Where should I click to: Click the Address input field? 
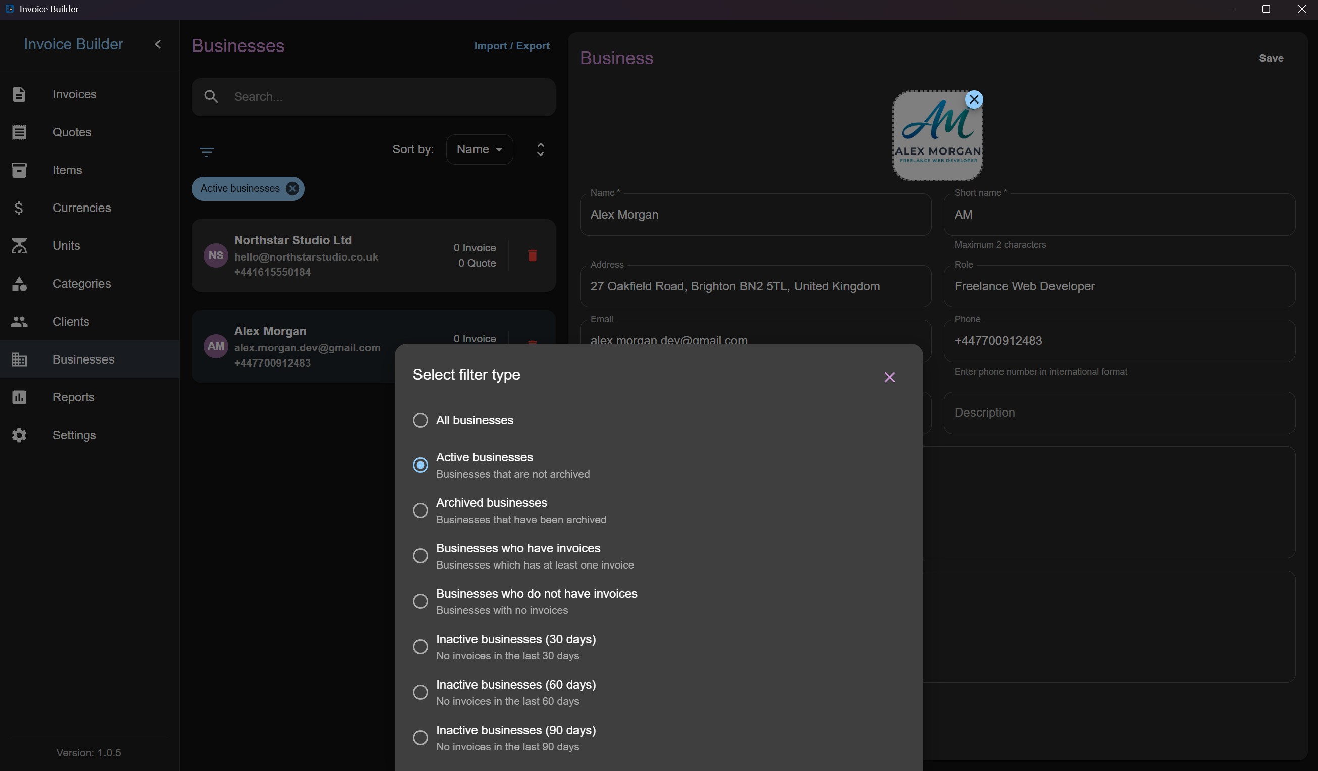[x=755, y=286]
